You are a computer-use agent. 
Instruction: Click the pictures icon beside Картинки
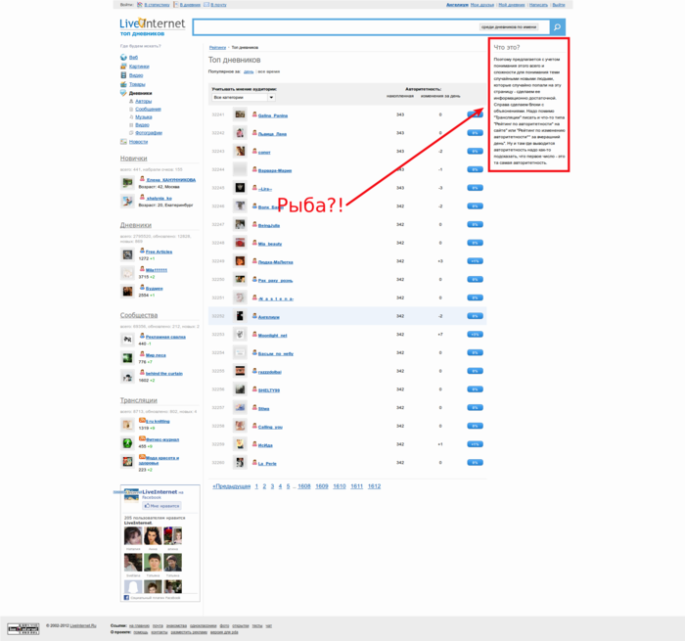coord(123,66)
